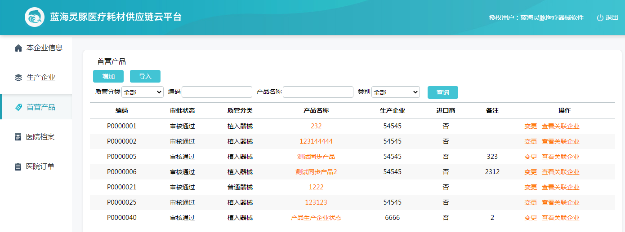
Task: Focus the 编码 input field
Action: coord(217,92)
